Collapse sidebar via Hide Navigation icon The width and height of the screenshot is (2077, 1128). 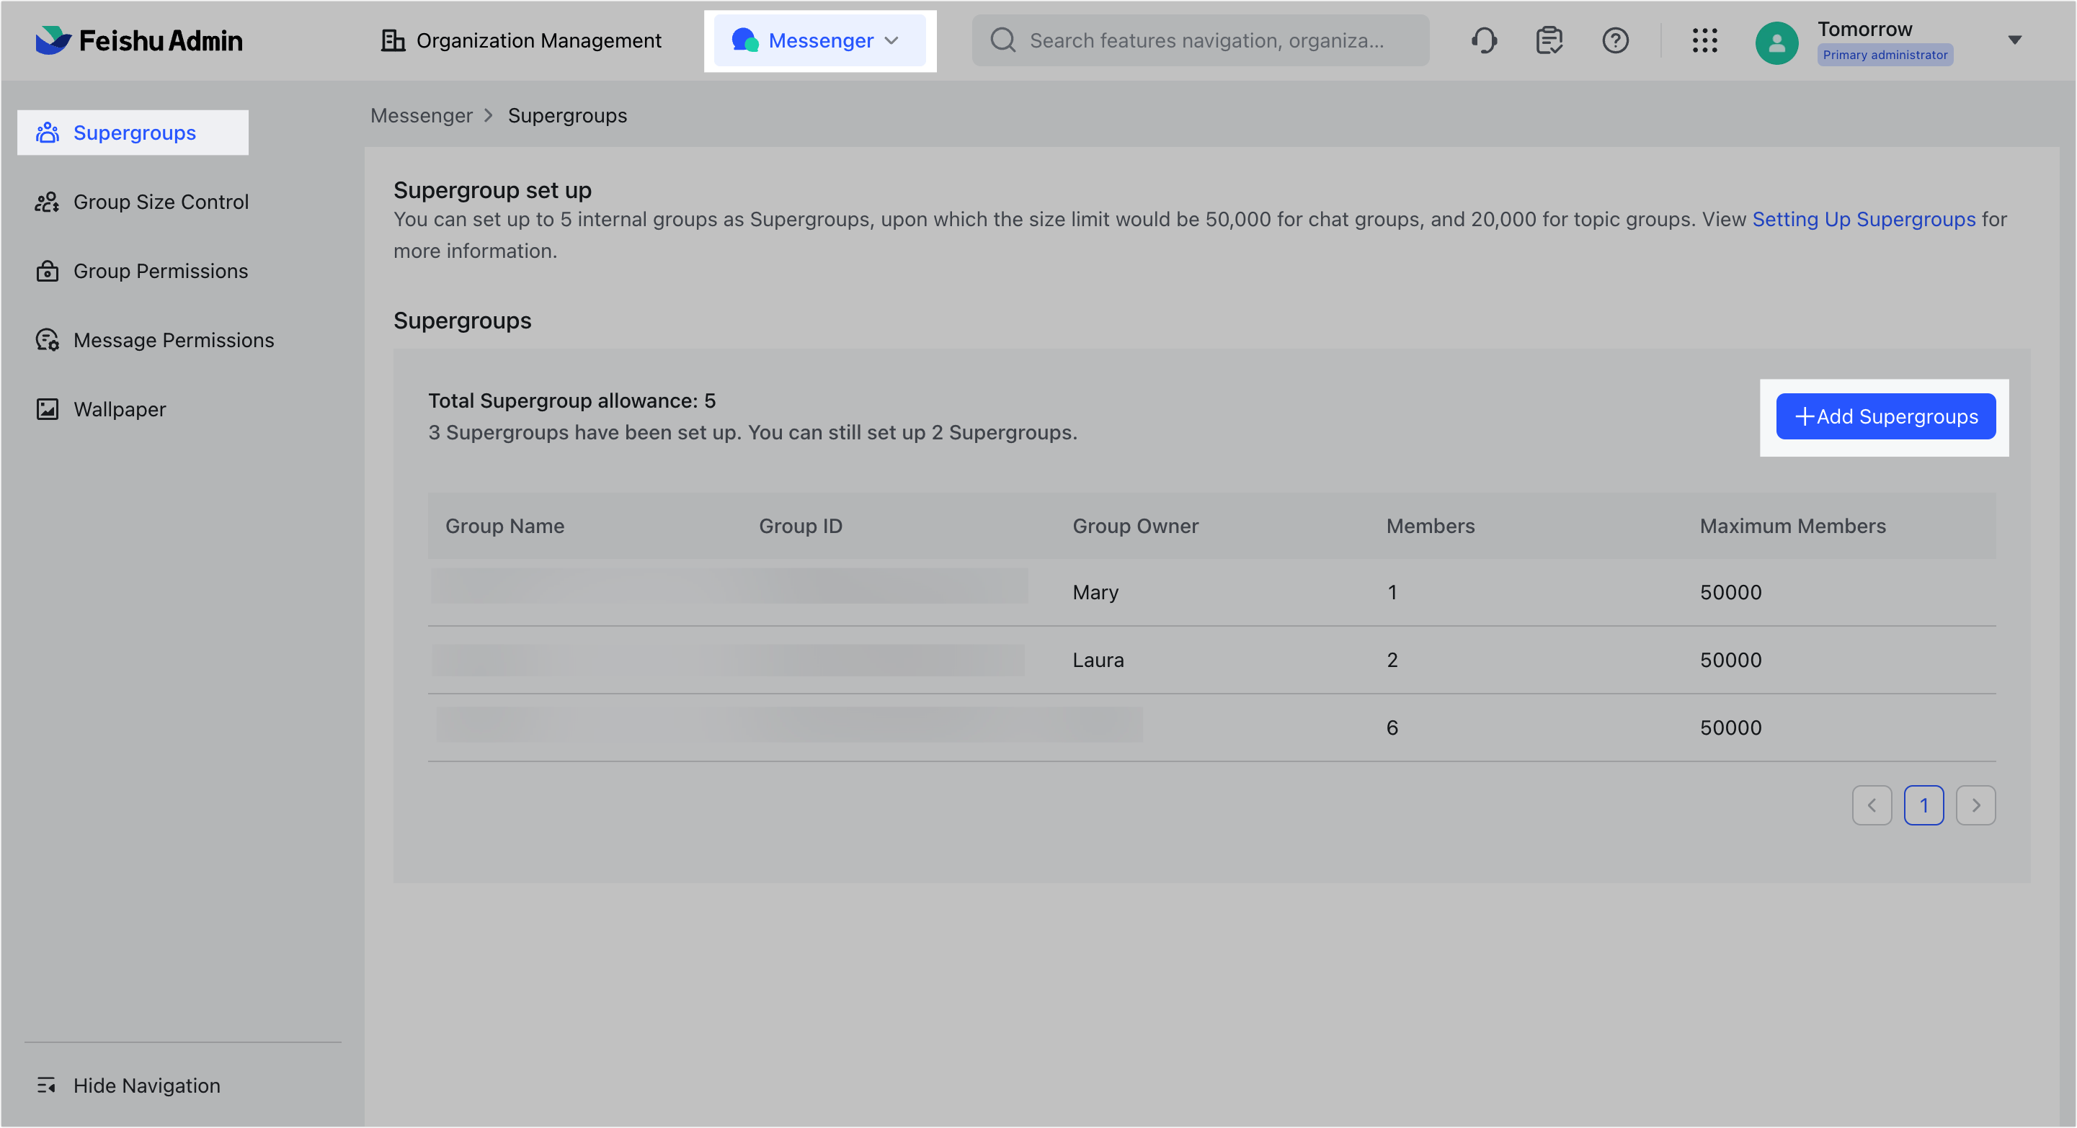point(47,1086)
